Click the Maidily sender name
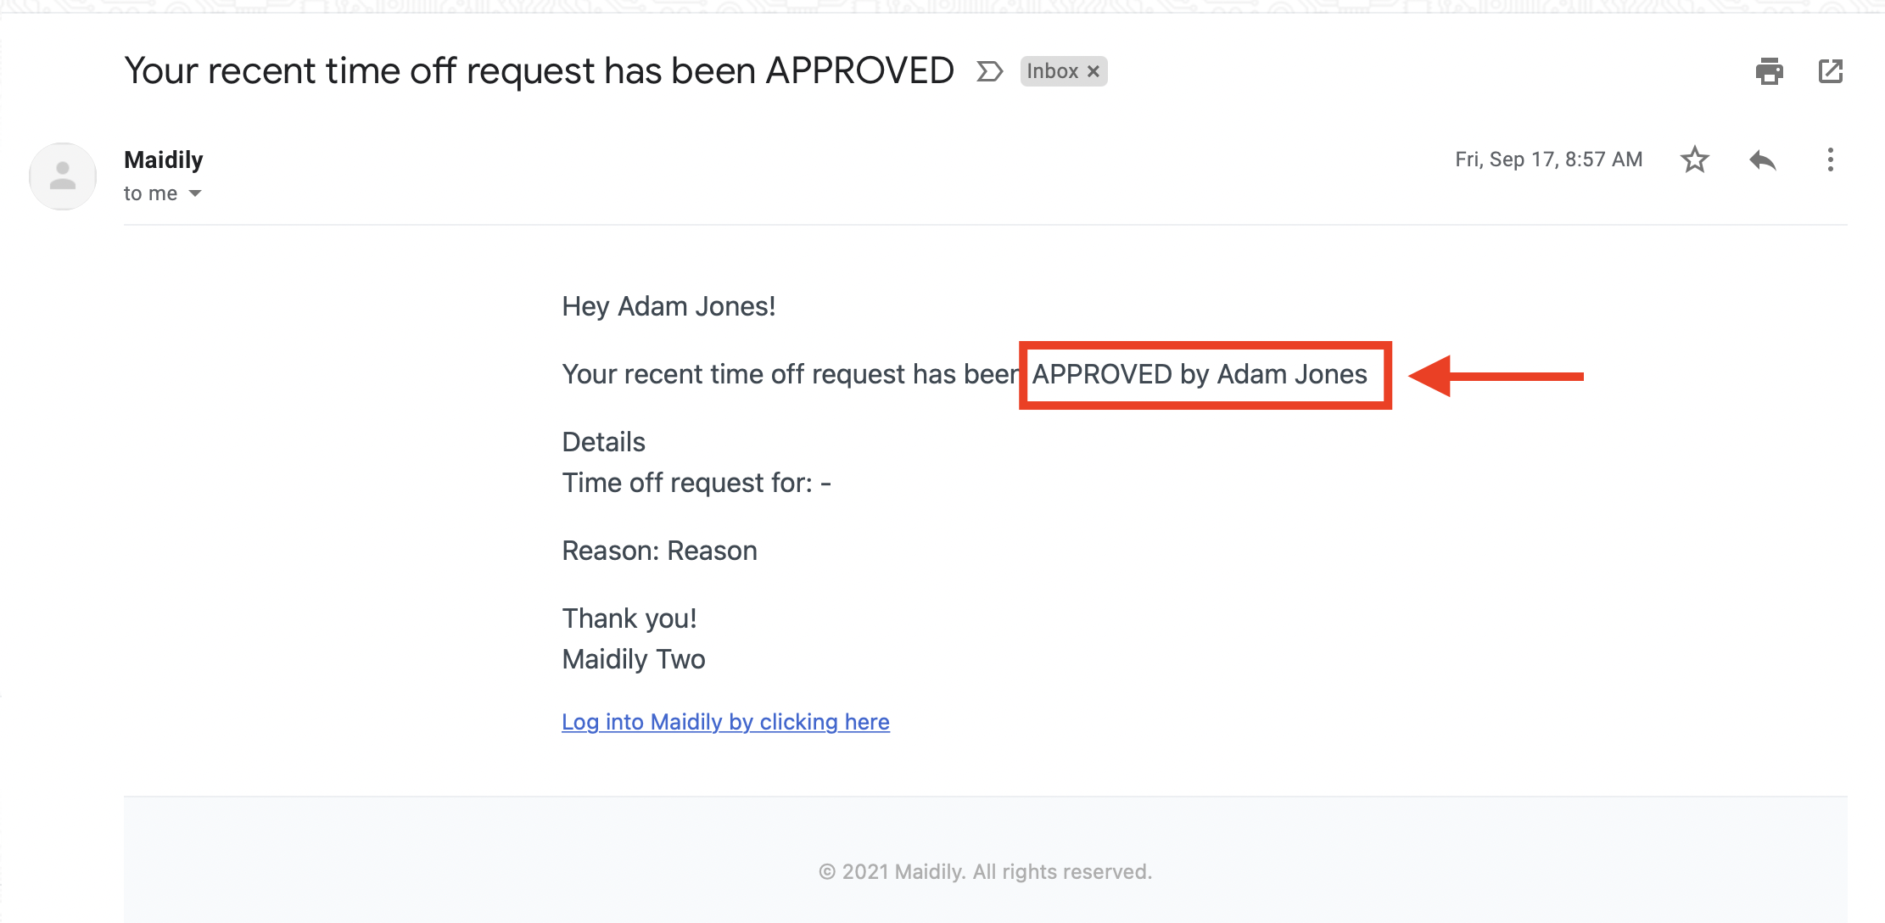 coord(164,159)
